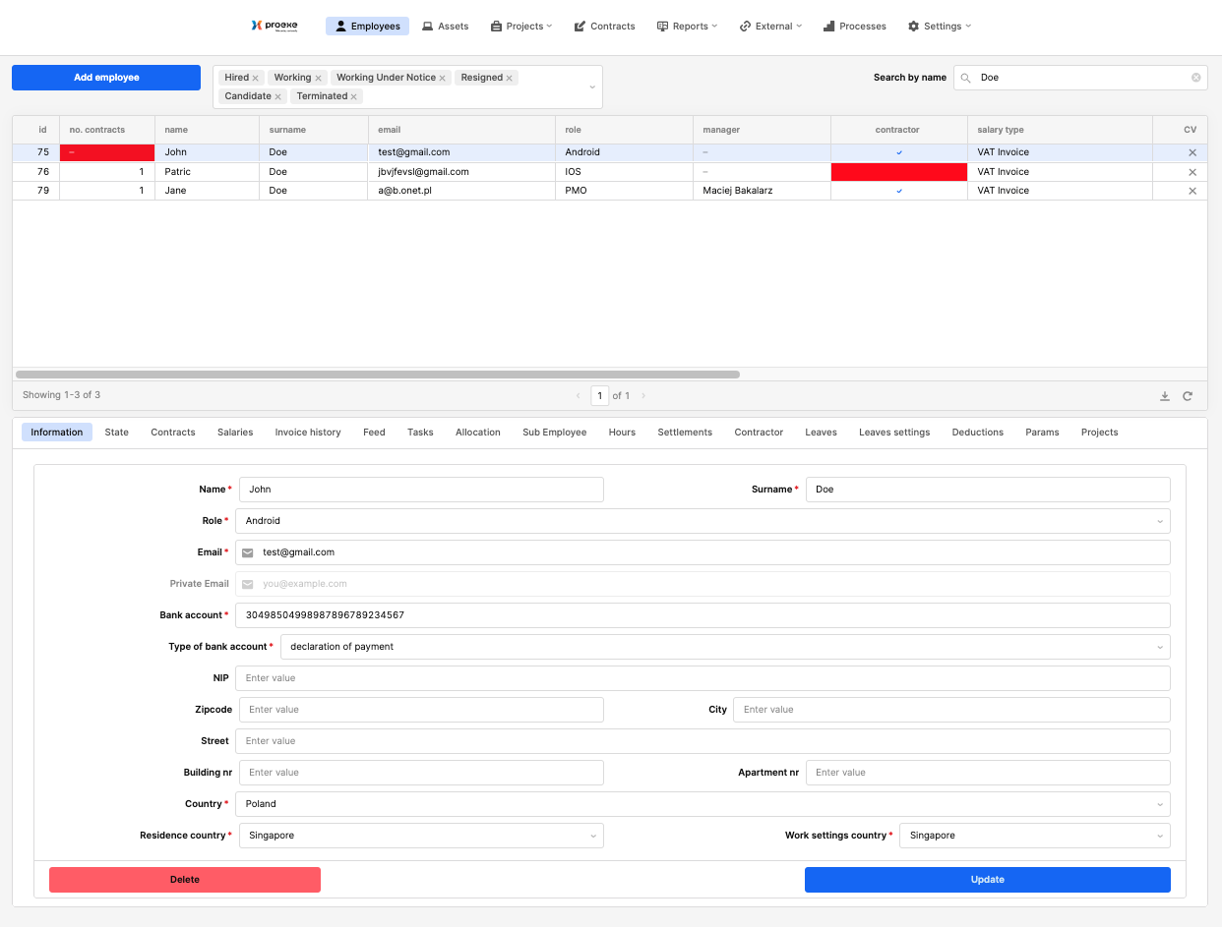Screen dimensions: 1222x927
Task: Click the next page arrow in pagination
Action: coord(643,396)
